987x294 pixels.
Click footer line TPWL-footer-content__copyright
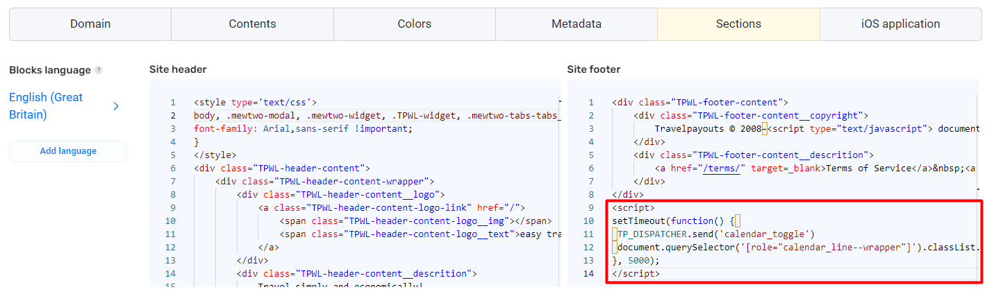pos(751,115)
